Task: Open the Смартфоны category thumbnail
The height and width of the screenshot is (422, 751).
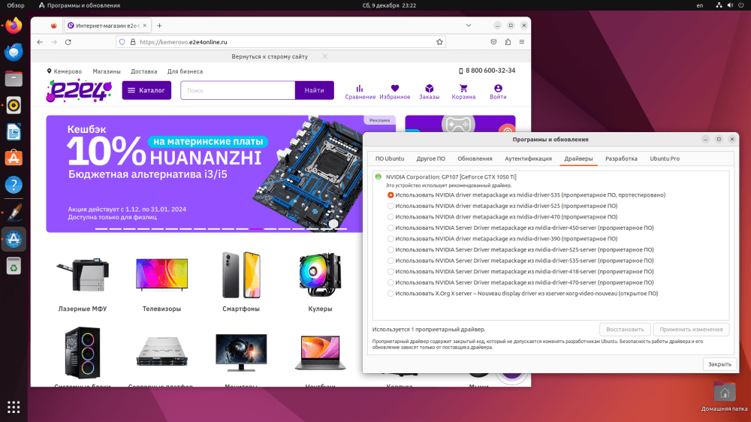Action: tap(241, 275)
